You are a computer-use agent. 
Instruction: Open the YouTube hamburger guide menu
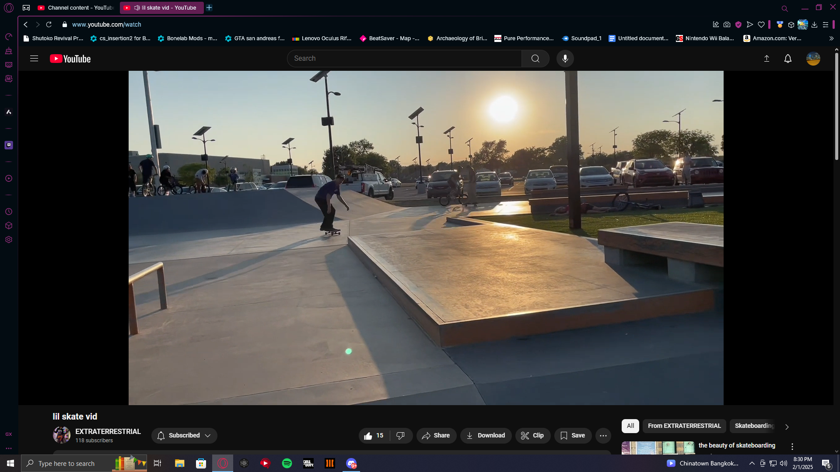pyautogui.click(x=34, y=59)
